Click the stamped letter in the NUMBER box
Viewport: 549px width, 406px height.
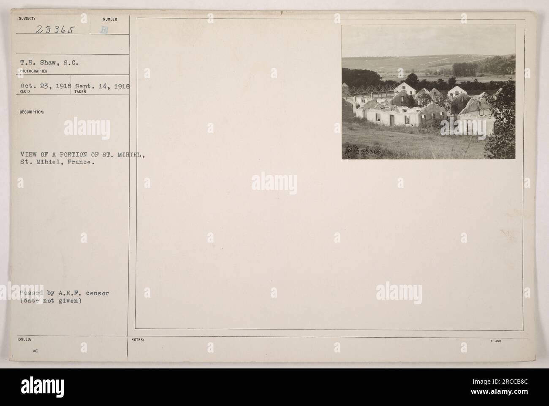109,30
